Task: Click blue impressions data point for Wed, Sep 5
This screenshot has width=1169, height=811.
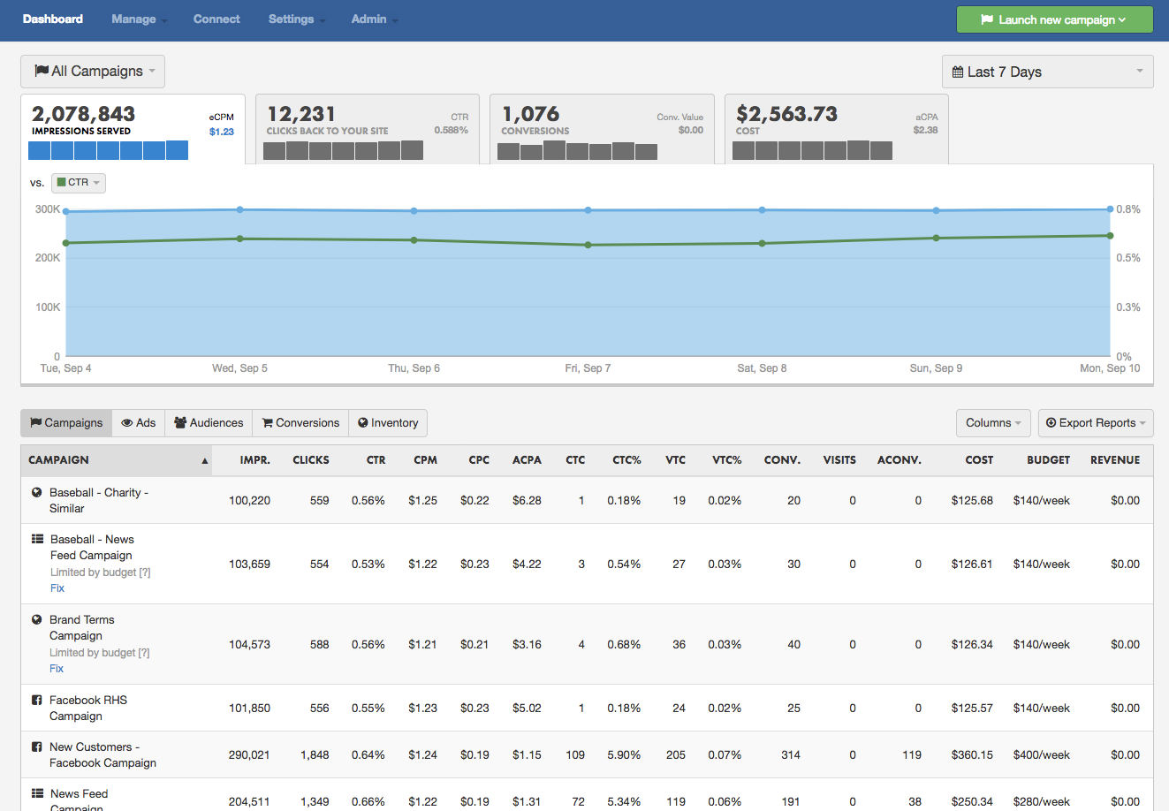Action: coord(239,209)
